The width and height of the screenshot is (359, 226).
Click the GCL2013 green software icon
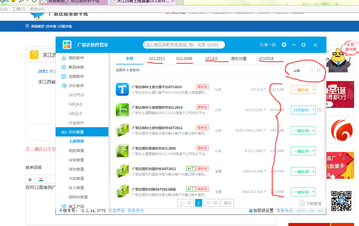pyautogui.click(x=122, y=110)
